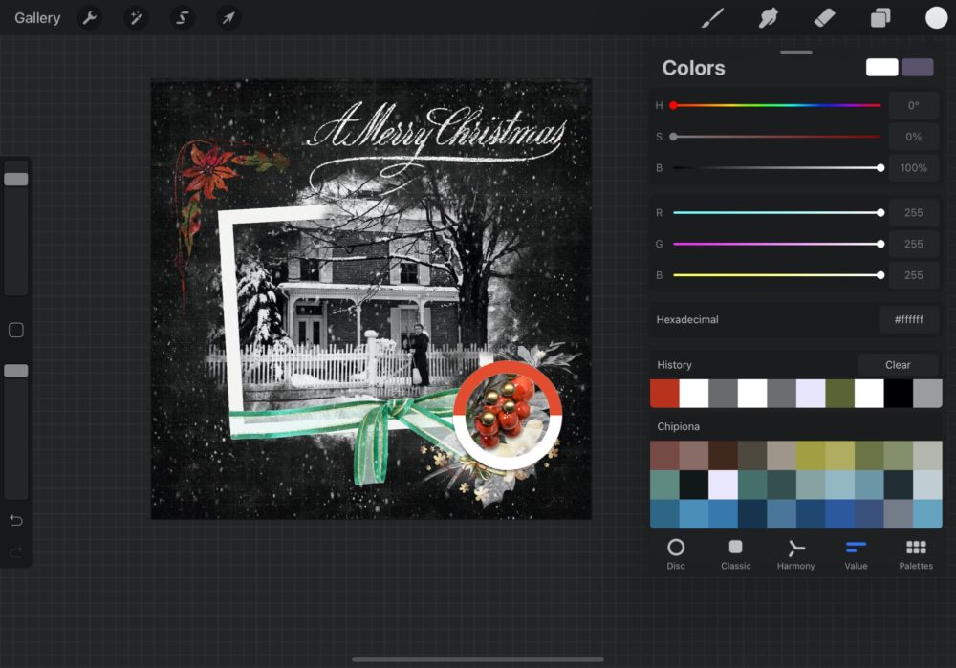Open the Selection tool

point(182,18)
